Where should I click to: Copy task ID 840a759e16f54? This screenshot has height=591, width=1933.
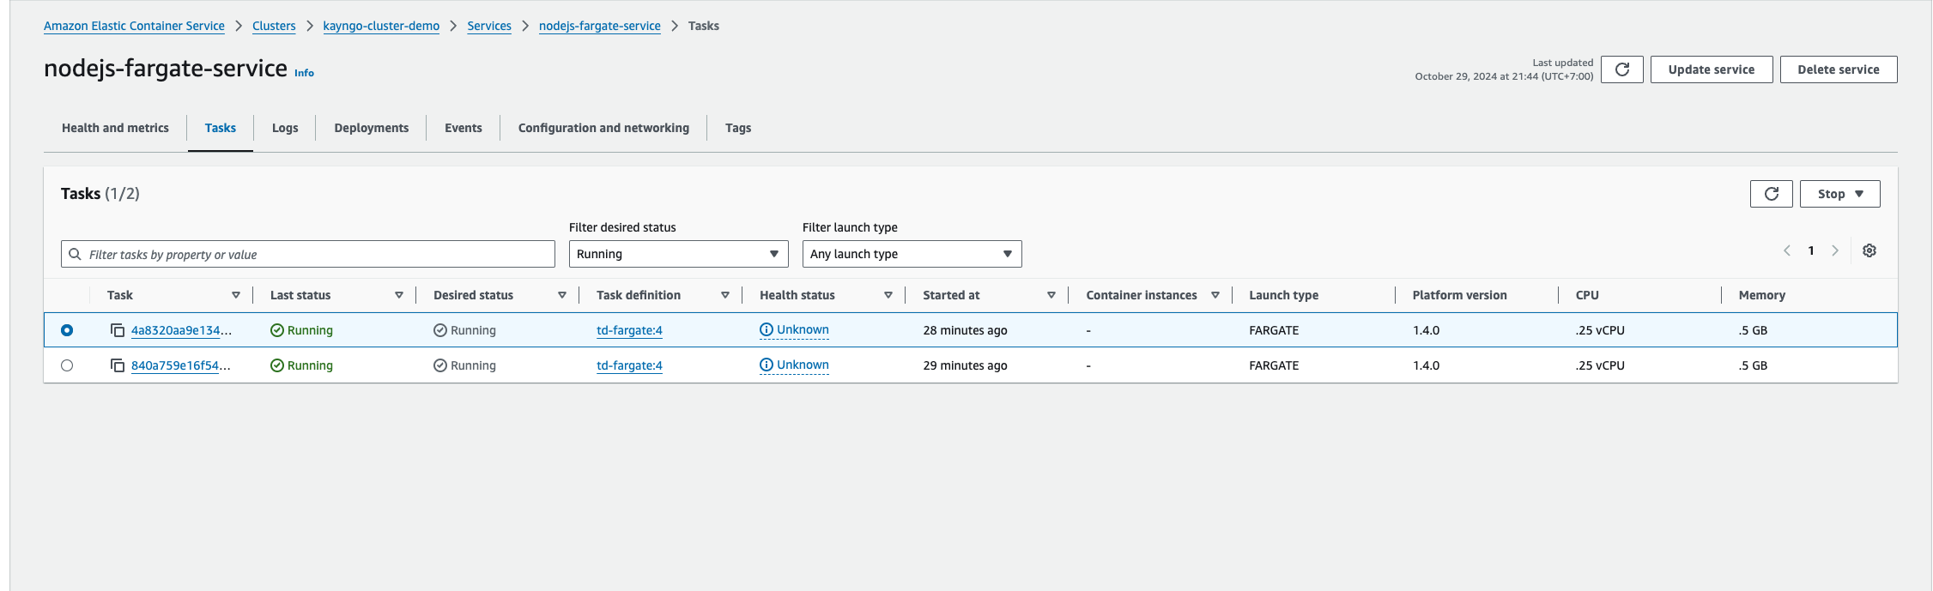pyautogui.click(x=118, y=365)
